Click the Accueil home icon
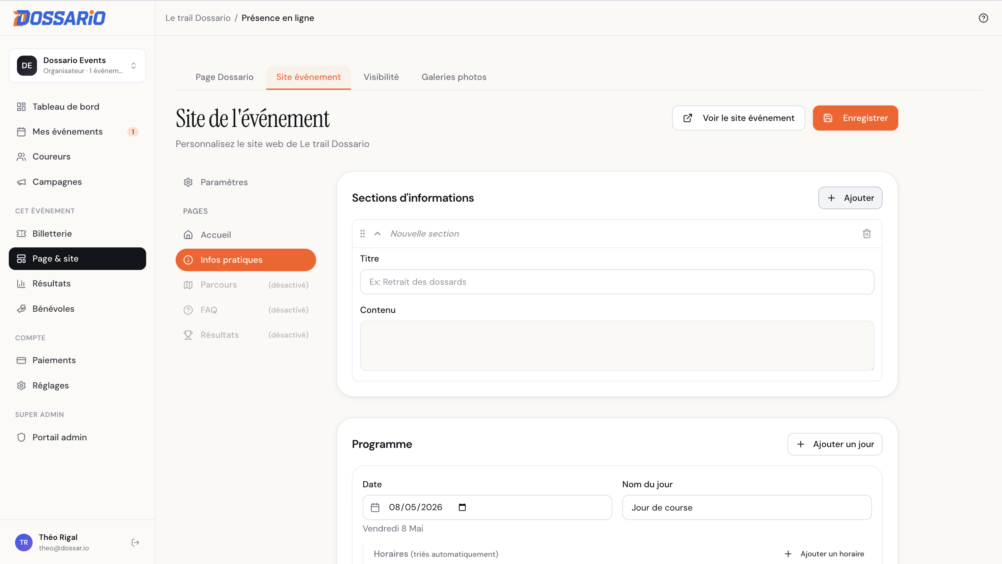The width and height of the screenshot is (1002, 564). click(188, 235)
